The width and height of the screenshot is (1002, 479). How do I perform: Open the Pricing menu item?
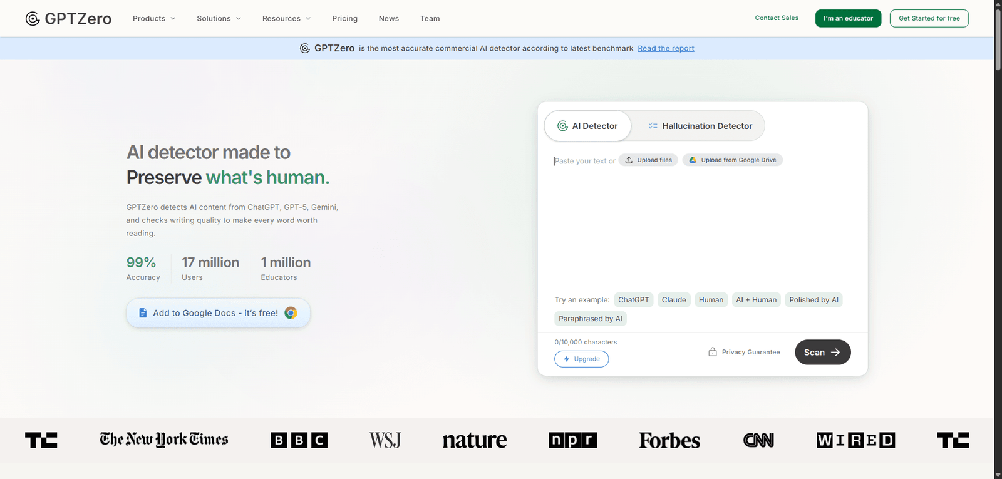pyautogui.click(x=345, y=19)
